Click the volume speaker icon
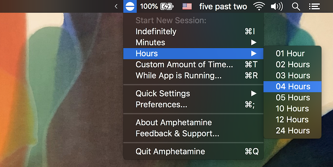This screenshot has width=333, height=167. click(x=276, y=6)
